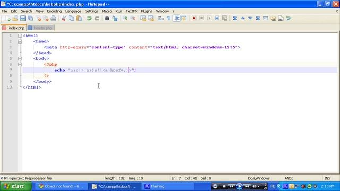
Task: Print the document using printer icon
Action: 54,19
